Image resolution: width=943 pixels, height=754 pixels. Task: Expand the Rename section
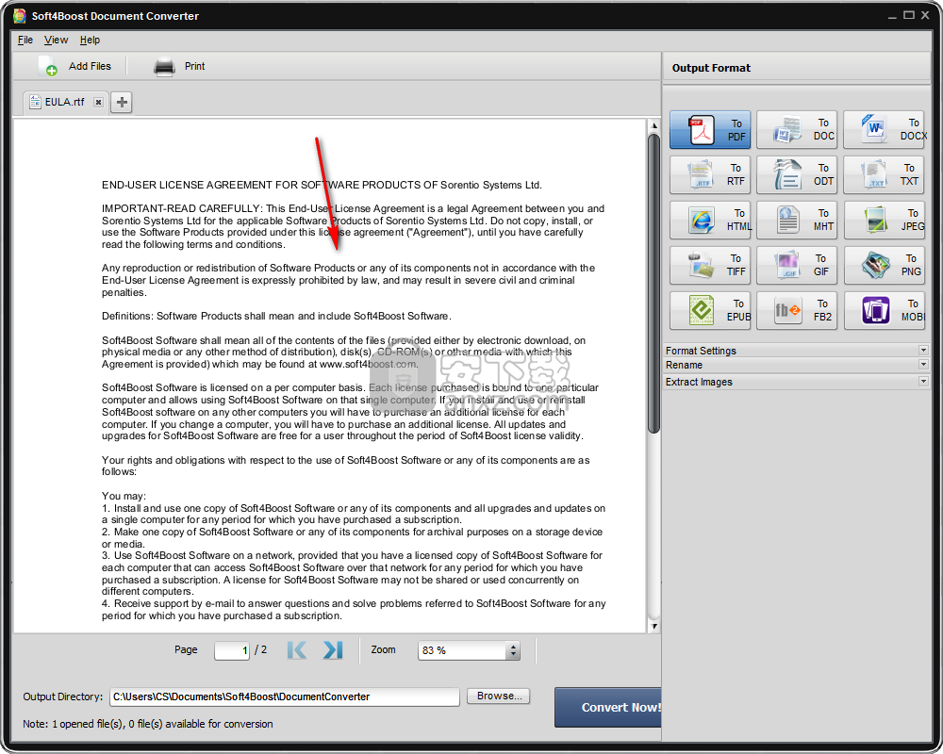[x=796, y=365]
